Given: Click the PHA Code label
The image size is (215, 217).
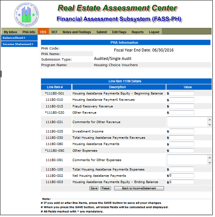Looking at the screenshot, I should point(50,48).
